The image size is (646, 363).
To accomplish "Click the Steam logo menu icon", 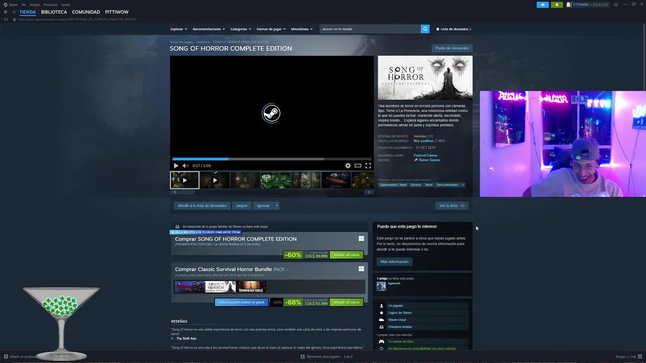I will pos(6,5).
